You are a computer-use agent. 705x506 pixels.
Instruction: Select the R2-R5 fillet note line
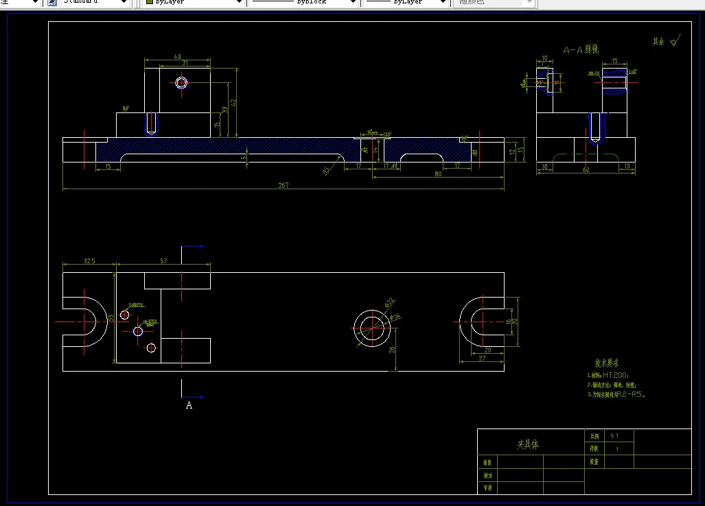[x=616, y=394]
